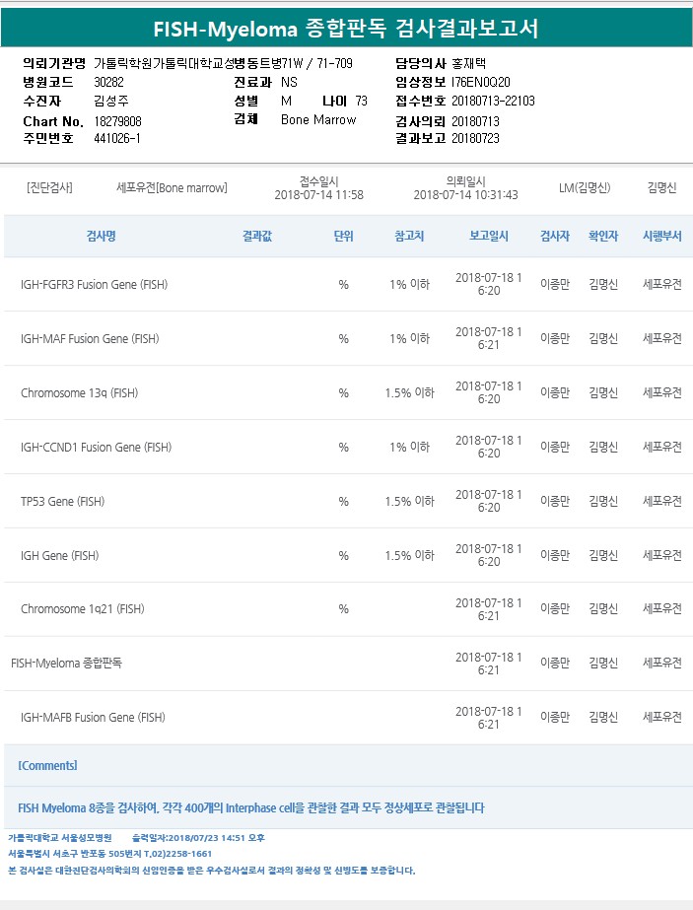Click the IGH-MAFB Fusion Gene (FISH) entry
The image size is (693, 910).
93,718
